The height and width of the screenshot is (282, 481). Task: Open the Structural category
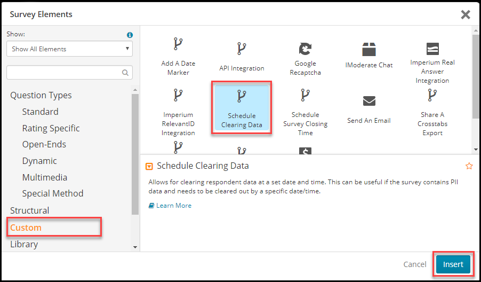29,210
